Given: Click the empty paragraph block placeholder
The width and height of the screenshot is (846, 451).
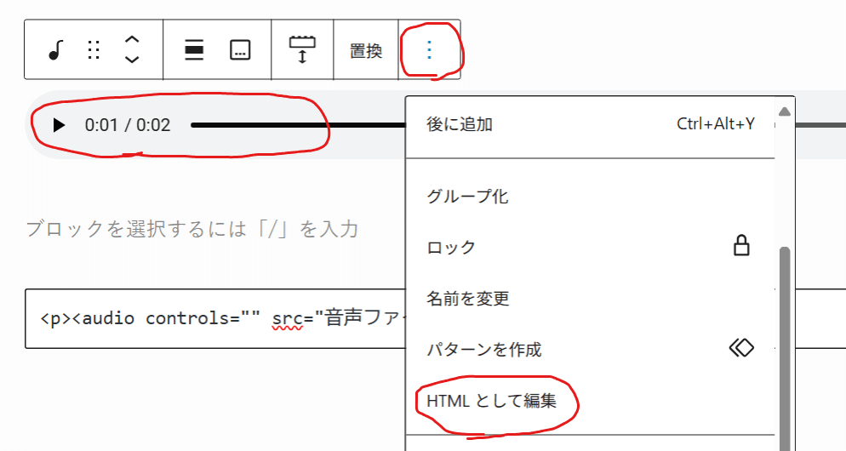Looking at the screenshot, I should (191, 229).
